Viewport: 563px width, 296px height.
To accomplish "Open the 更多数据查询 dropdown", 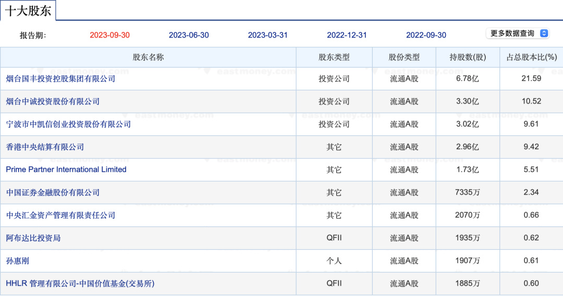I will click(x=518, y=33).
